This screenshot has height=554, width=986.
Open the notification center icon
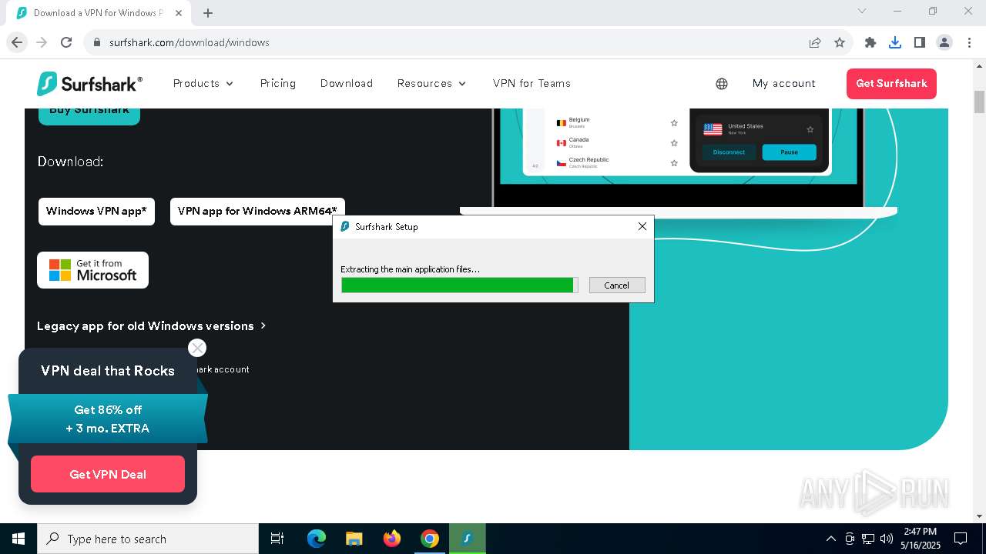pyautogui.click(x=961, y=539)
